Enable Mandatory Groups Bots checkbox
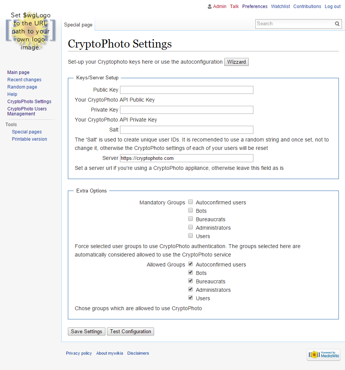345x370 pixels. [x=191, y=210]
